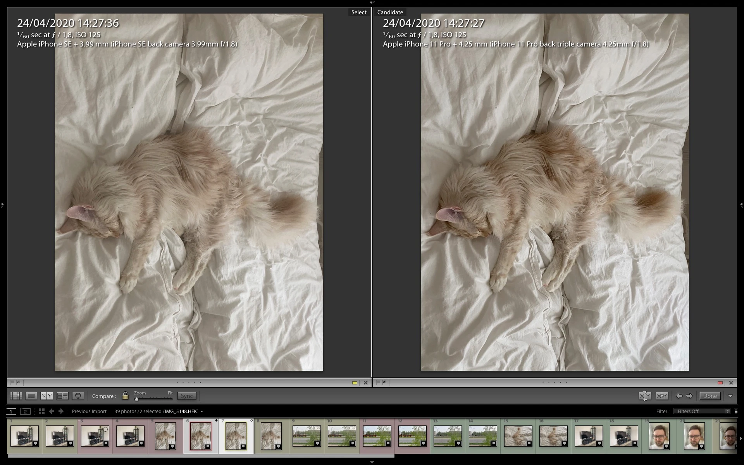
Task: Open second window display 2
Action: point(25,411)
